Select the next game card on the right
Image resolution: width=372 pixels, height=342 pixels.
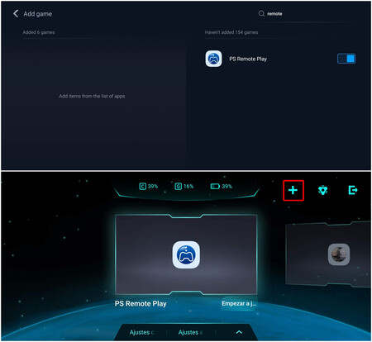328,254
